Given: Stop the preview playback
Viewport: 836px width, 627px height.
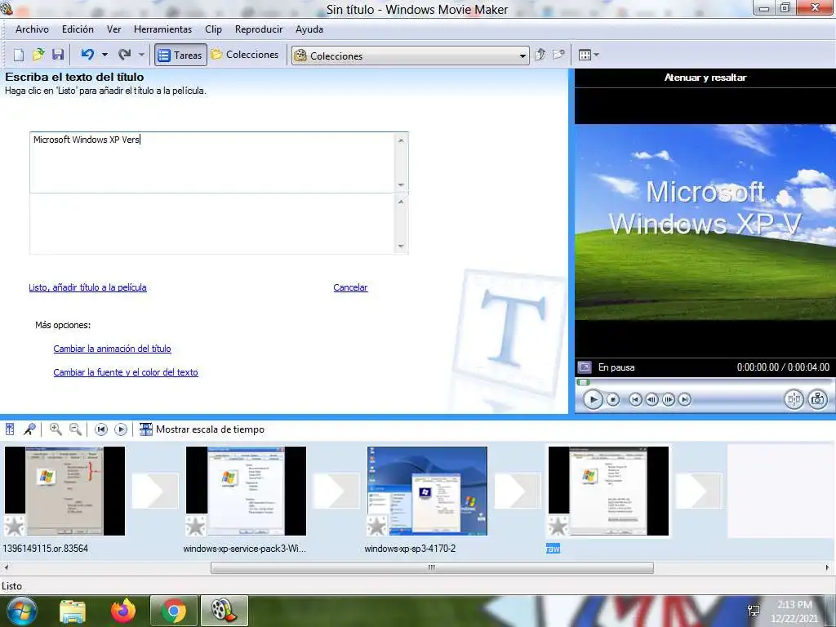Looking at the screenshot, I should [613, 399].
